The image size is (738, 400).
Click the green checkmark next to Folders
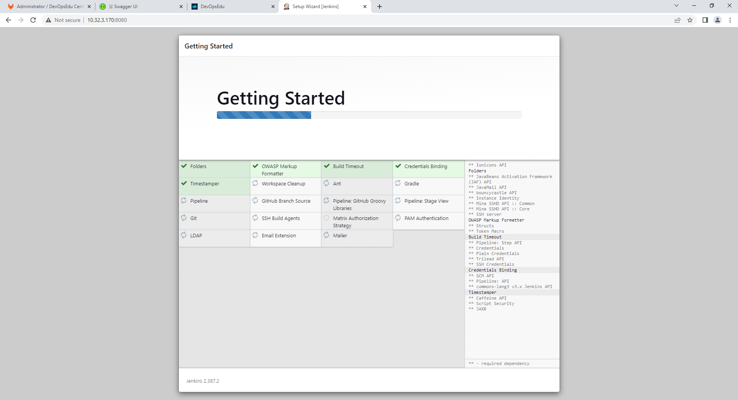tap(184, 166)
